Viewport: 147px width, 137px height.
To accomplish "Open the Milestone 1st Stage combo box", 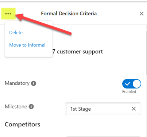I will 103,109.
